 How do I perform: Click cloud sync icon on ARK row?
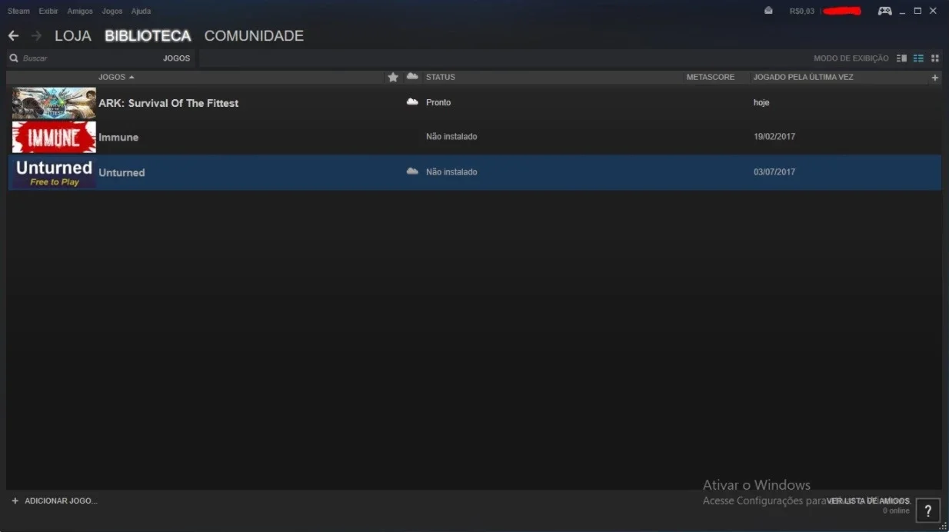[412, 101]
